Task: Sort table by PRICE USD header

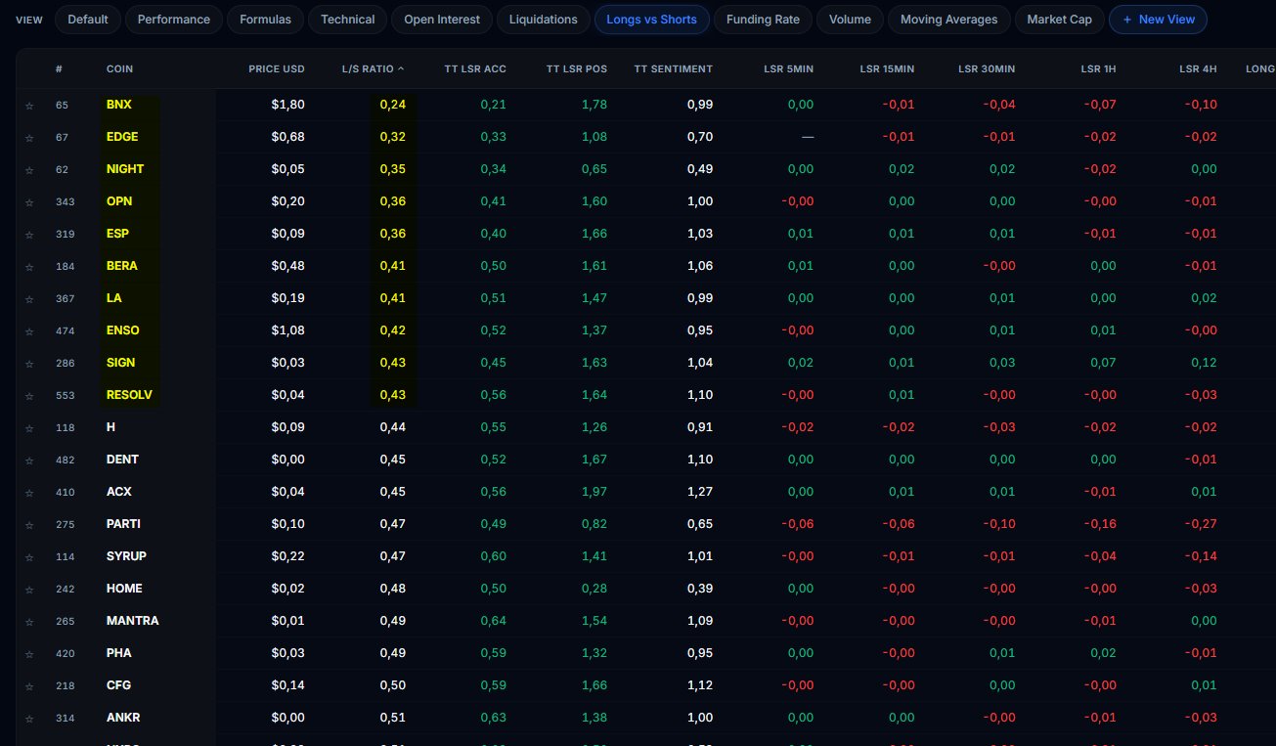Action: 276,68
